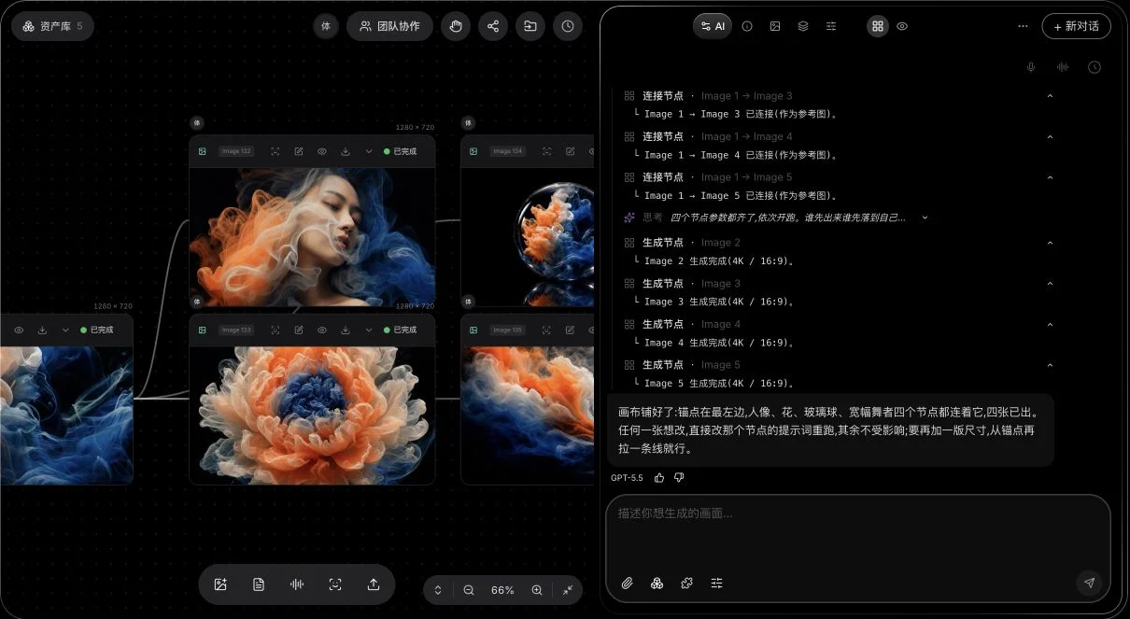Screen dimensions: 1130x619
Task: Click the upload icon in bottom toolbar
Action: coord(374,584)
